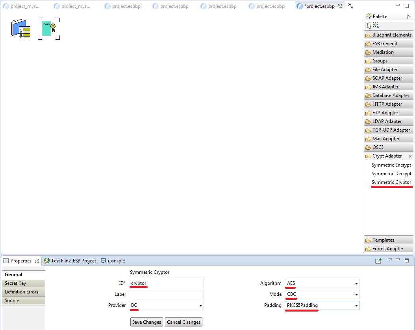This screenshot has width=415, height=330.
Task: Open the Padding dropdown showing PKCS5Padding
Action: [x=356, y=305]
